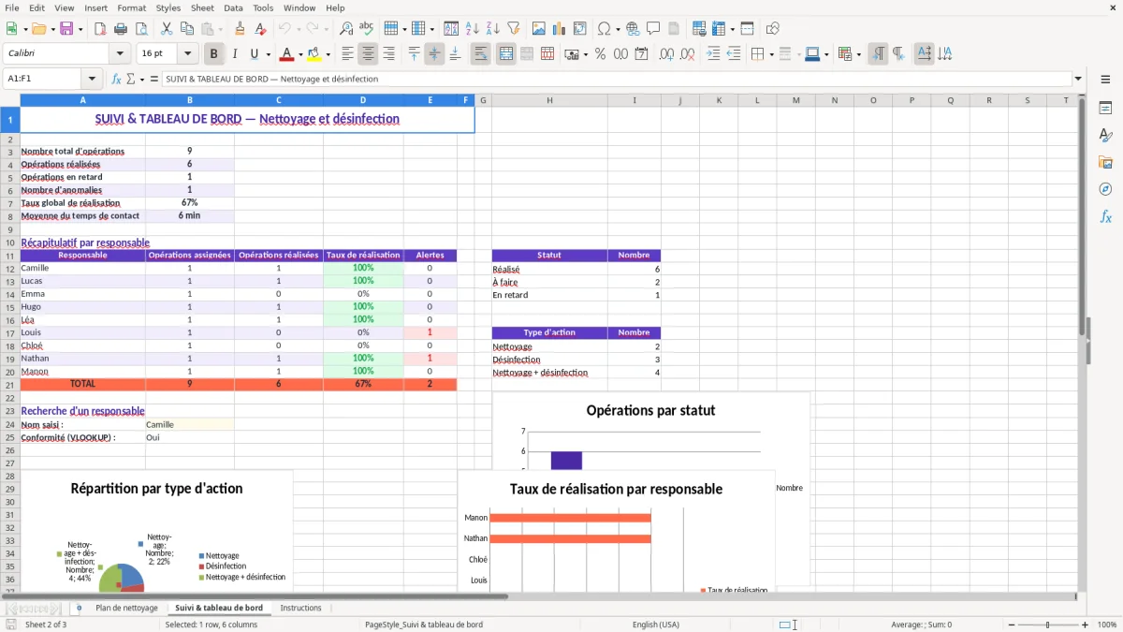This screenshot has height=632, width=1123.
Task: Switch to Instructions sheet tab
Action: (300, 608)
